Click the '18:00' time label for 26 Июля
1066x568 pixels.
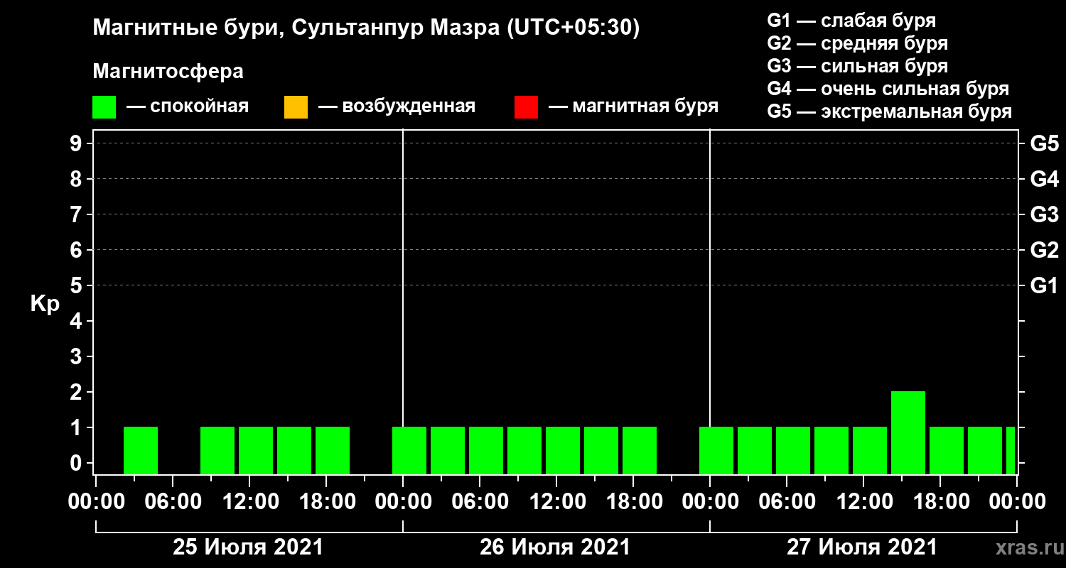click(x=633, y=502)
